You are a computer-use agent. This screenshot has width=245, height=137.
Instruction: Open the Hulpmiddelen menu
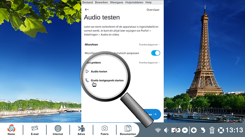click(x=134, y=2)
